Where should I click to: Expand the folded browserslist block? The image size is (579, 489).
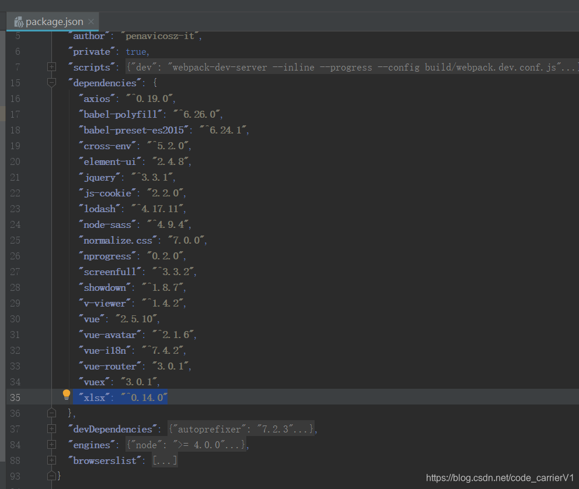(52, 460)
